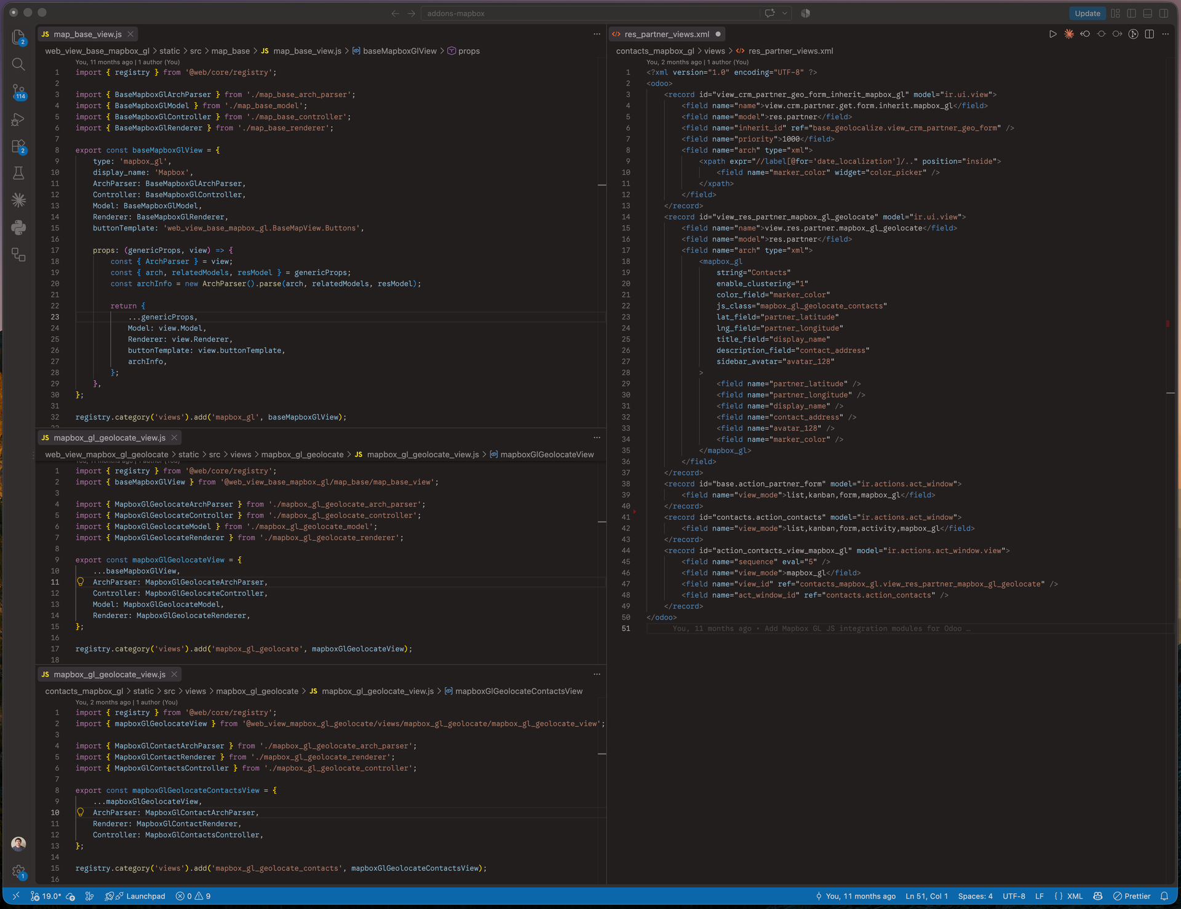Open more actions for middle editor group

(597, 438)
